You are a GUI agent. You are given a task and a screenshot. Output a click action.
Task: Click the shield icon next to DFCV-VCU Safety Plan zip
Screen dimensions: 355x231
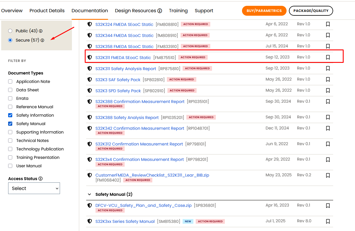(89, 205)
